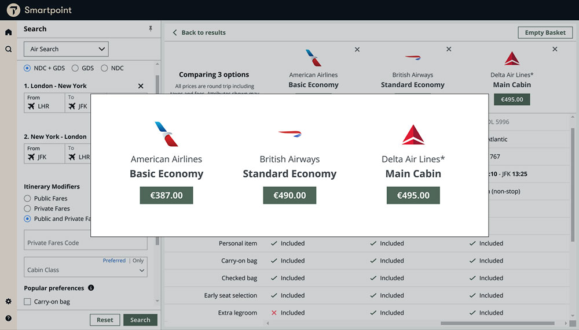Viewport: 579px width, 330px height.
Task: Click the horizontal scrollbar of comparison table
Action: [x=497, y=324]
